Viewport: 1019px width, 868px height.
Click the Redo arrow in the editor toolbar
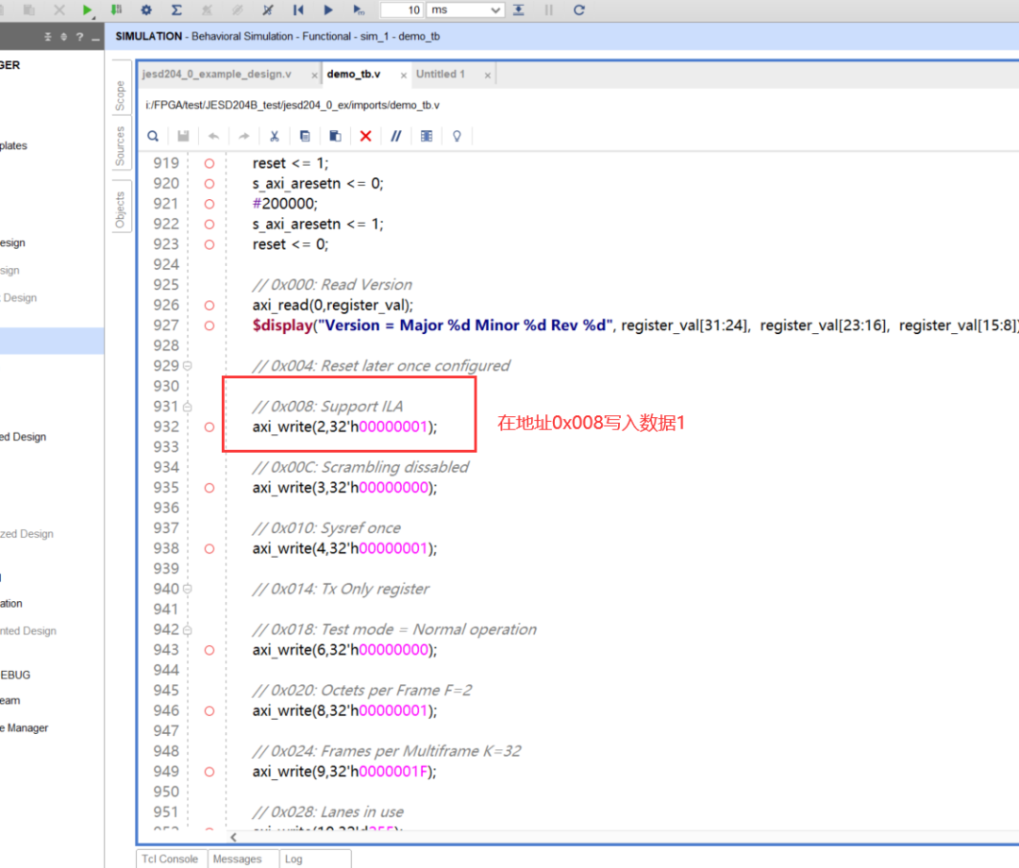pyautogui.click(x=243, y=136)
